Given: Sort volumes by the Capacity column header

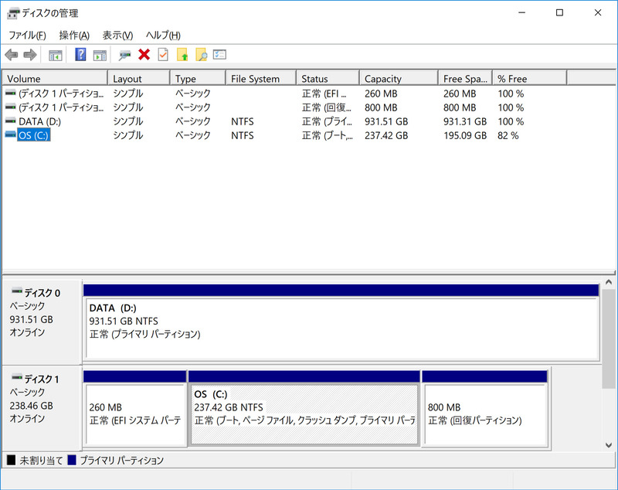Looking at the screenshot, I should [397, 77].
